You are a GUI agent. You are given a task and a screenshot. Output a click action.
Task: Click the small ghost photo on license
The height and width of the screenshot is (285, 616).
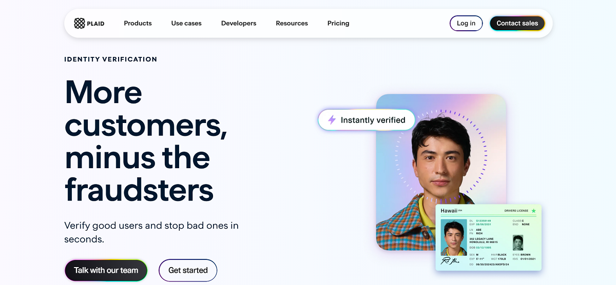click(518, 242)
